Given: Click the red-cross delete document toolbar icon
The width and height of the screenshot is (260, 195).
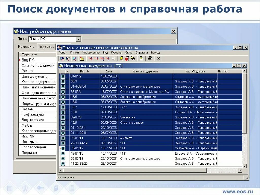Looking at the screenshot, I should (x=127, y=58).
